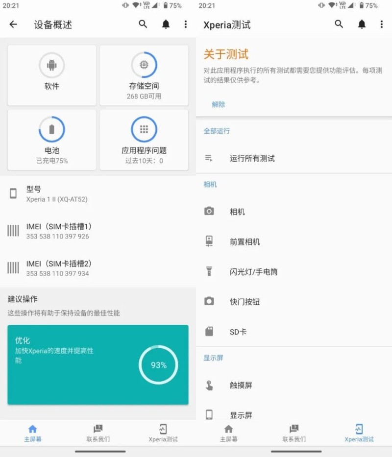View 应用程序问题 app issues icon

[144, 128]
